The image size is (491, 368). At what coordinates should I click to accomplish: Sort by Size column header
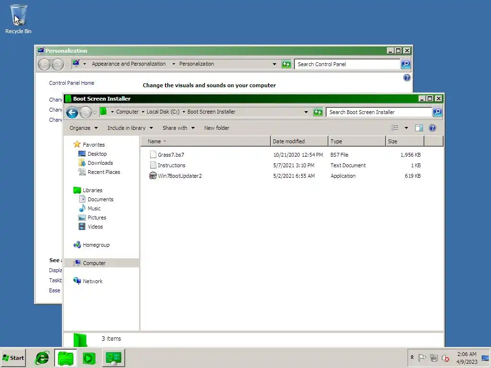[x=405, y=141]
